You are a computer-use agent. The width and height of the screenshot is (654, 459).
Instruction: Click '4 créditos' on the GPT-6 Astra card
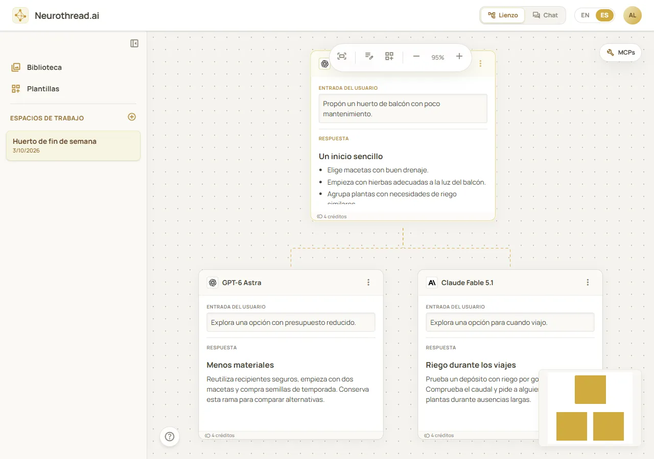coord(220,436)
